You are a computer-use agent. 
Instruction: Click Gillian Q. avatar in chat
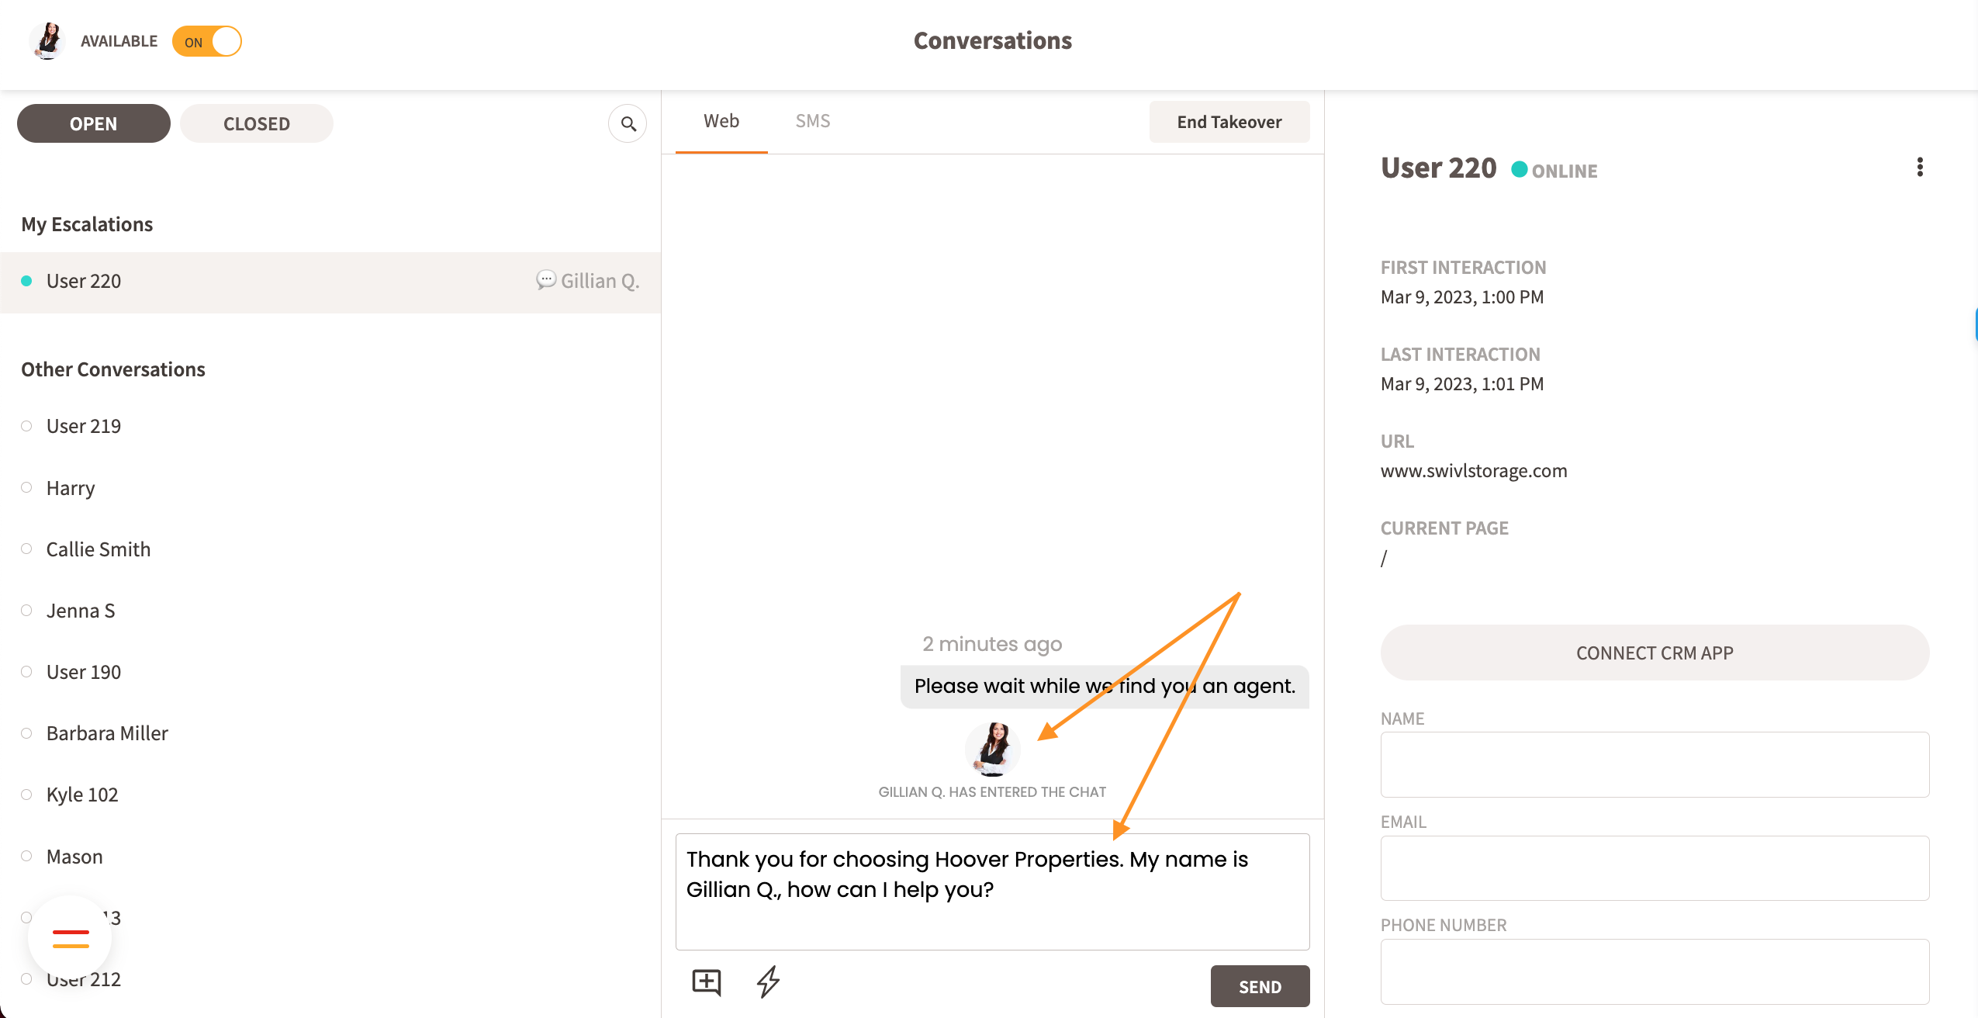[x=993, y=749]
